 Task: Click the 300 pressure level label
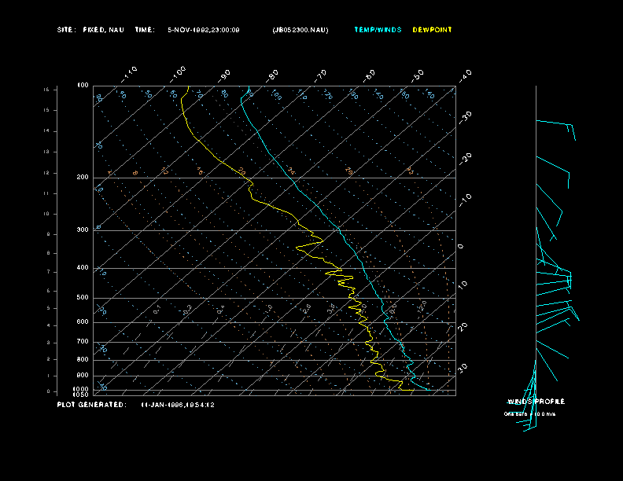coord(83,230)
